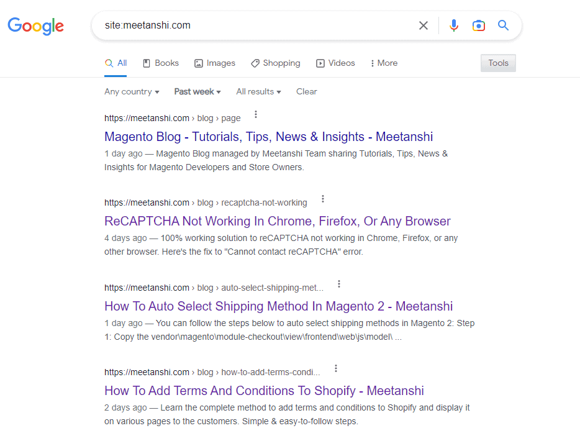The image size is (580, 441).
Task: Switch to the Books tab
Action: (161, 63)
